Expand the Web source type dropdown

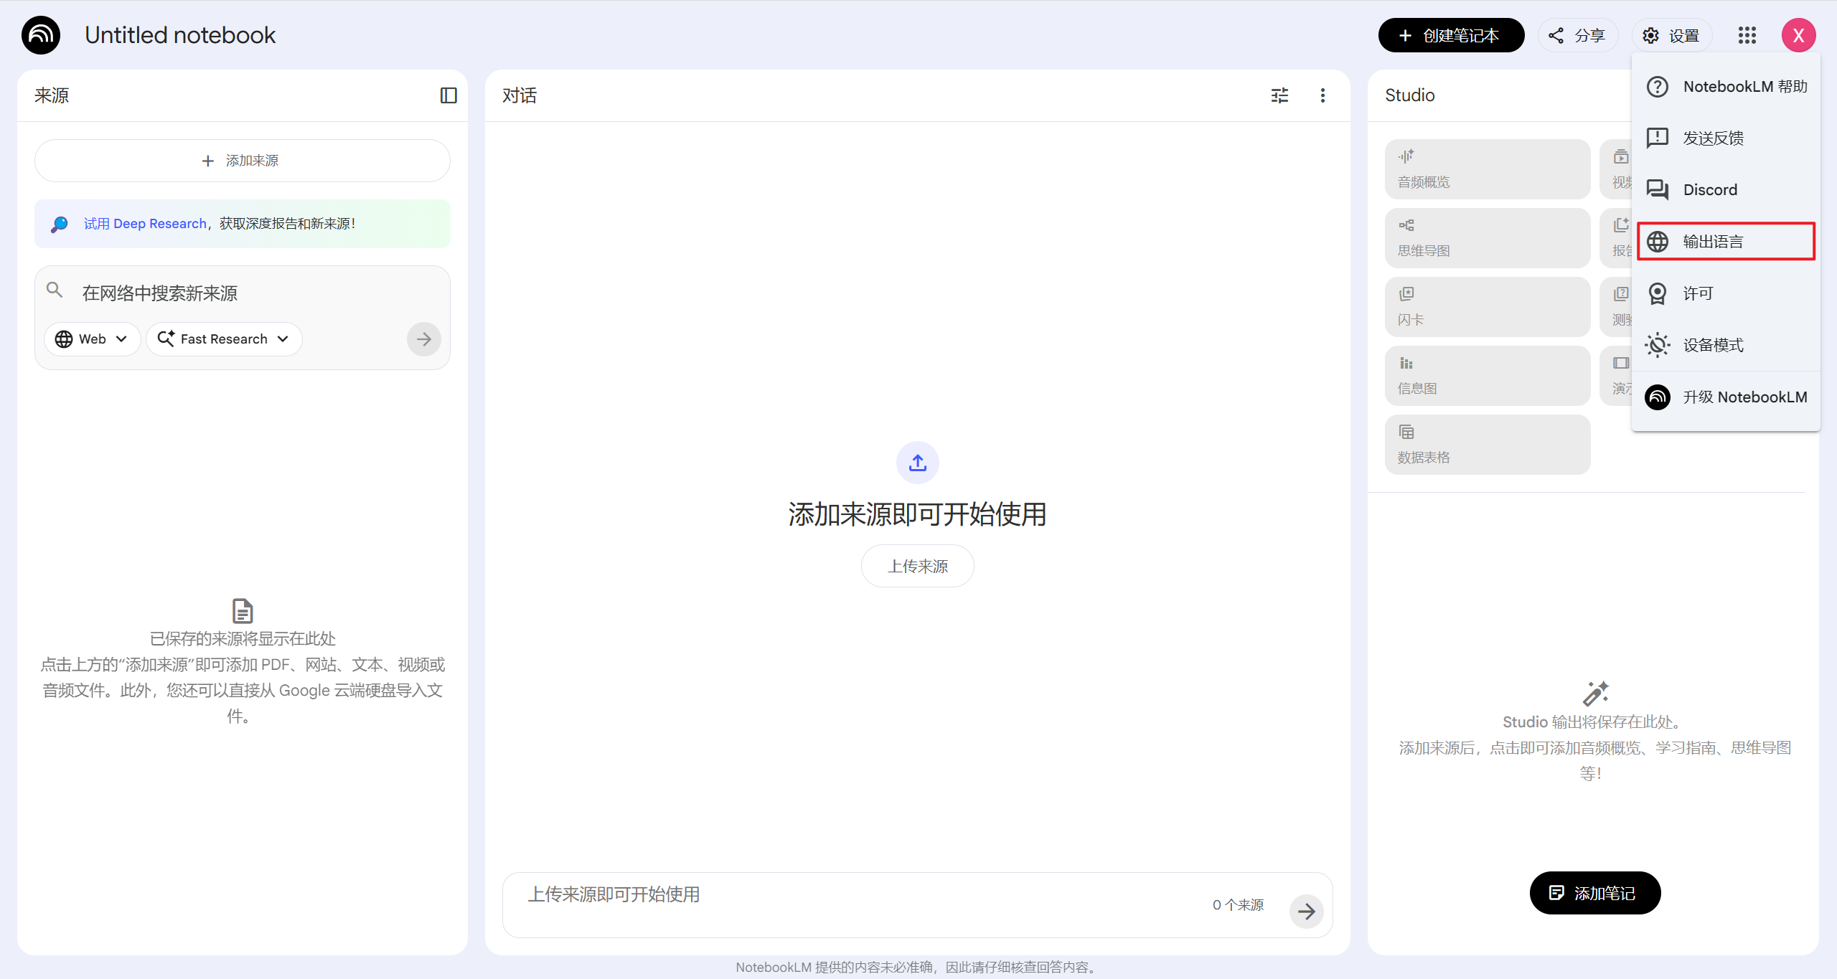92,339
